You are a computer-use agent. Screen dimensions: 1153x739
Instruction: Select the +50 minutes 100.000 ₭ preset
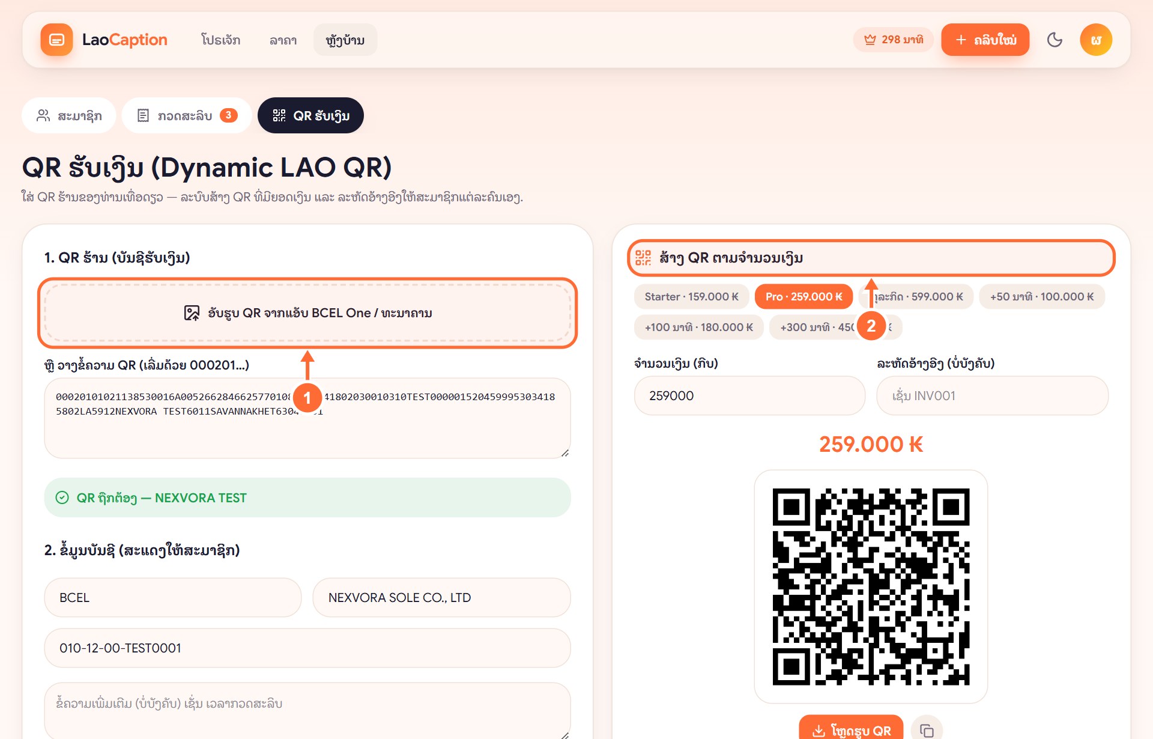pyautogui.click(x=1042, y=297)
